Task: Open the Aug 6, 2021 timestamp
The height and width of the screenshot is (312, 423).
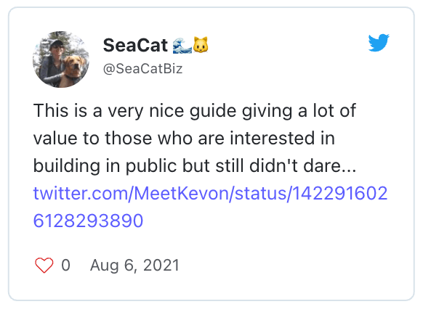Action: point(134,265)
